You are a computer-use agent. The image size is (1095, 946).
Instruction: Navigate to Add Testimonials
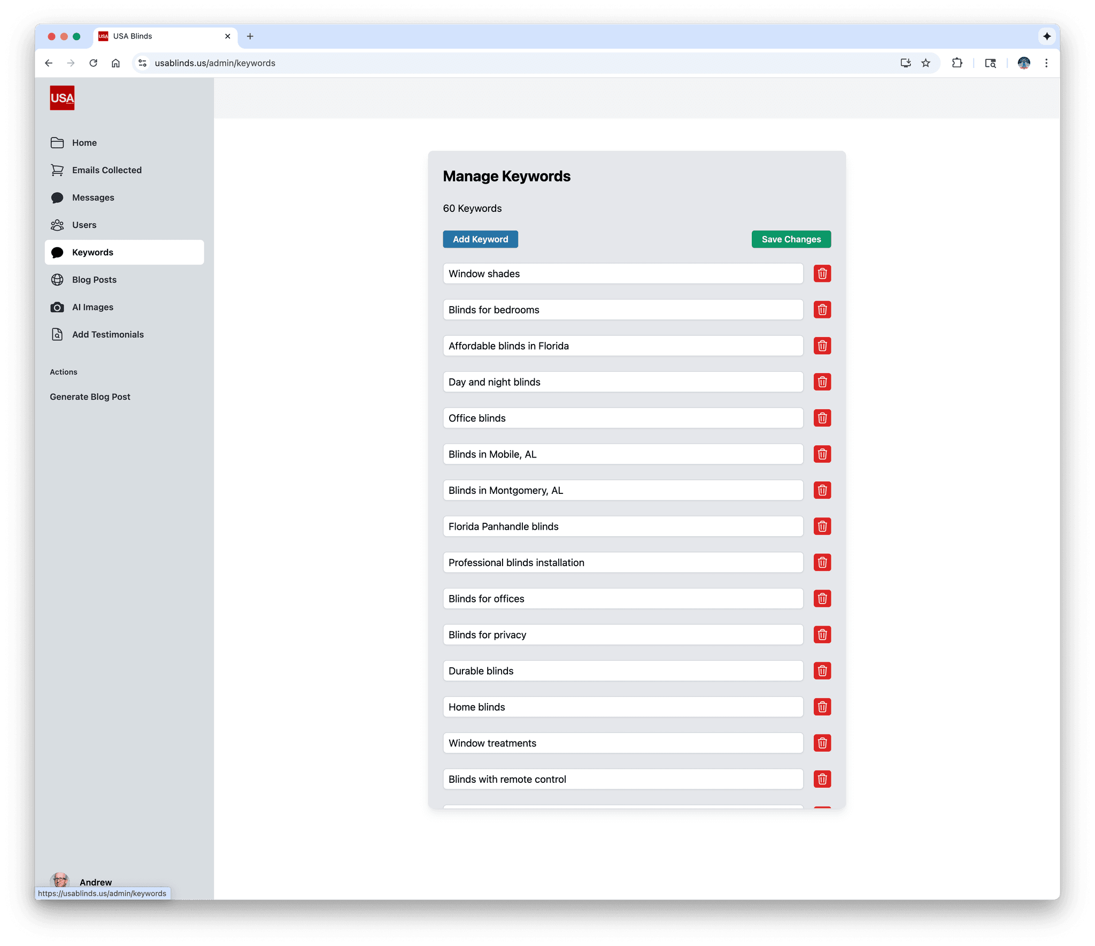pyautogui.click(x=107, y=334)
